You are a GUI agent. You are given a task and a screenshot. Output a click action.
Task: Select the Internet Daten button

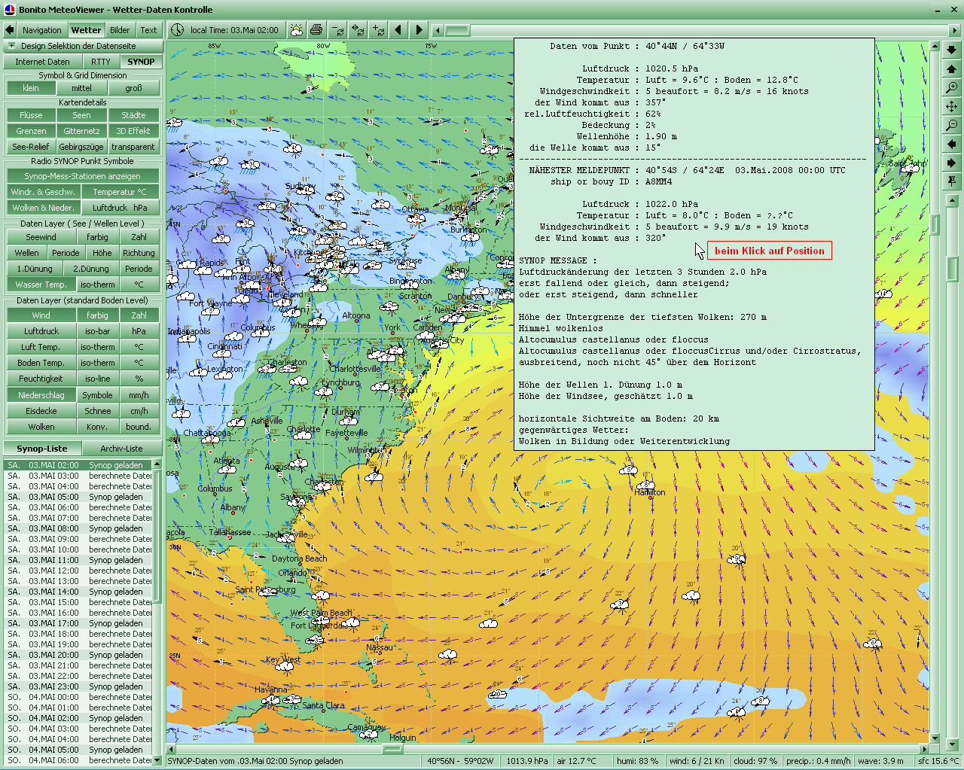(42, 62)
